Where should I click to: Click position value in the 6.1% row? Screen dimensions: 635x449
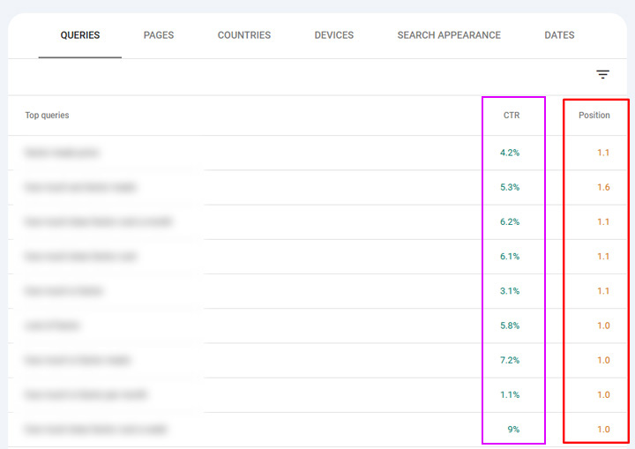point(603,256)
